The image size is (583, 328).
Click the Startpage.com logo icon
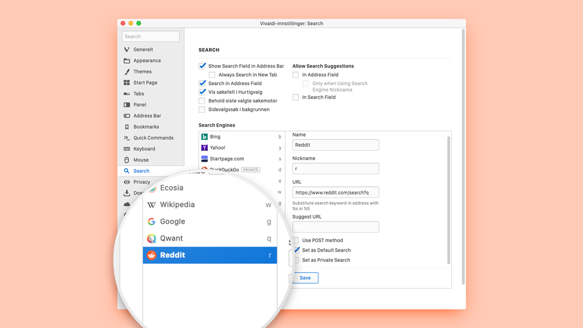pyautogui.click(x=205, y=159)
